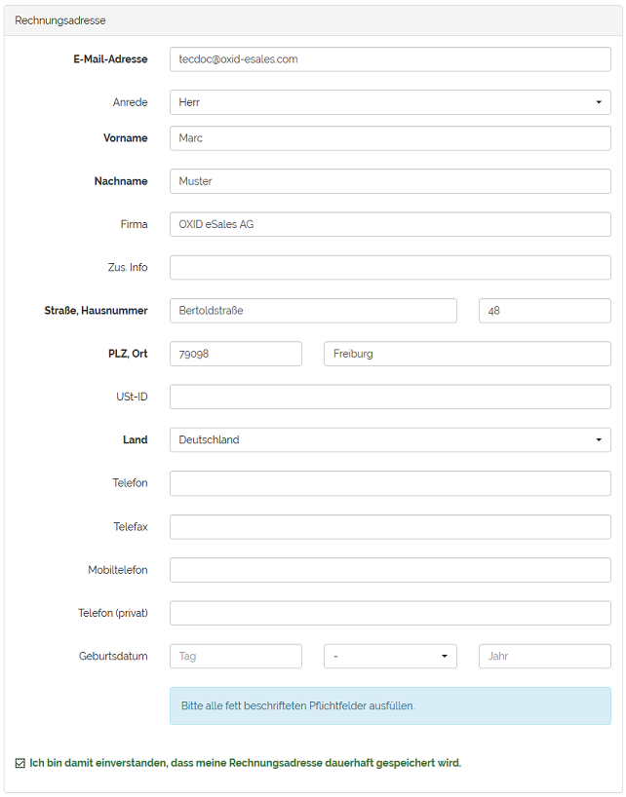This screenshot has height=797, width=626.
Task: Click the Geburtsdatum Tag field
Action: [235, 657]
